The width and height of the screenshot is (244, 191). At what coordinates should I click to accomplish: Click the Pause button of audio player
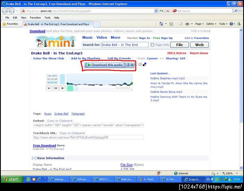56,88
